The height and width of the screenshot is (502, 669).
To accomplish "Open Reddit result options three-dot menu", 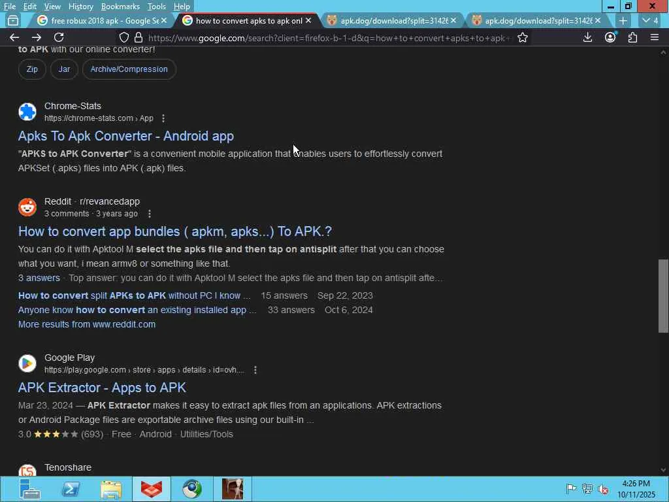I will point(150,214).
